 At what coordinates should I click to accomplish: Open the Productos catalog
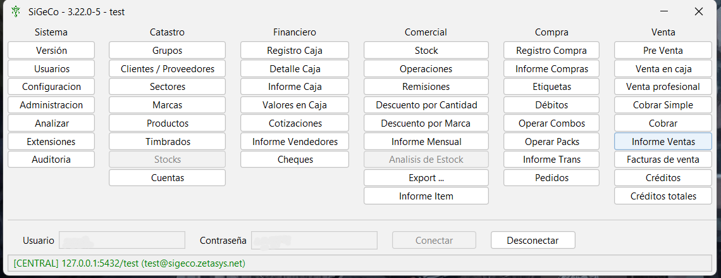coord(167,123)
